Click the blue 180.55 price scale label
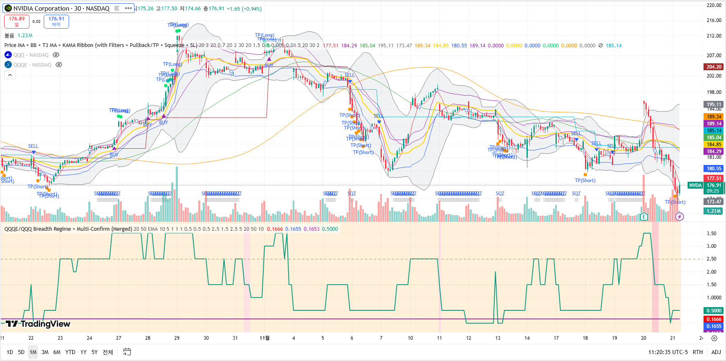Image resolution: width=726 pixels, height=361 pixels. (x=714, y=169)
